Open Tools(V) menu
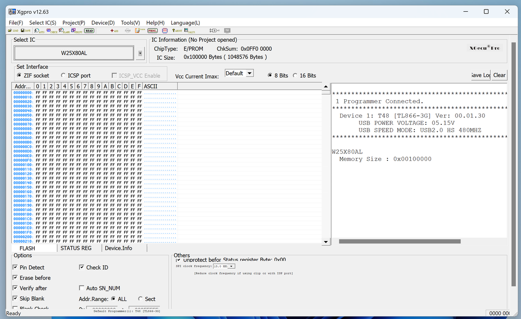This screenshot has height=319, width=521. pos(130,23)
